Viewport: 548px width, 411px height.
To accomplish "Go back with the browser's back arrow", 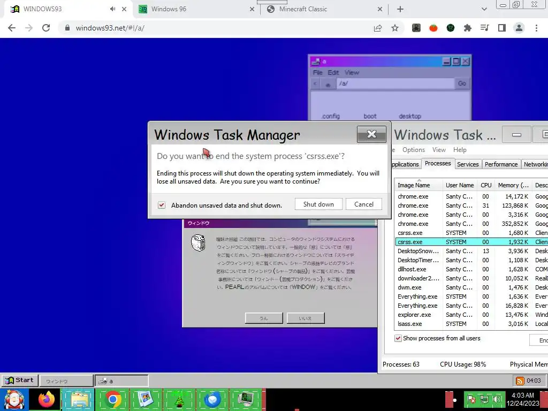I will point(12,28).
